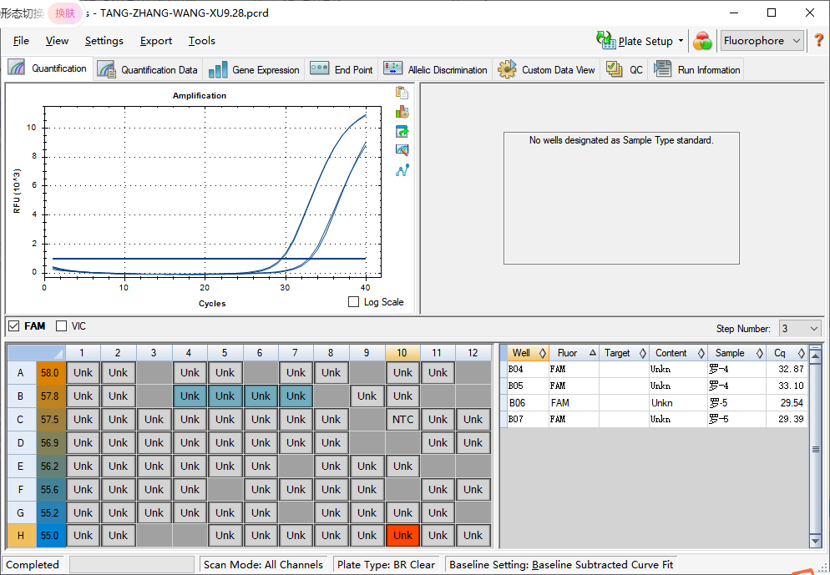Viewport: 830px width, 575px height.
Task: Select the highlighted well B4
Action: tap(190, 396)
